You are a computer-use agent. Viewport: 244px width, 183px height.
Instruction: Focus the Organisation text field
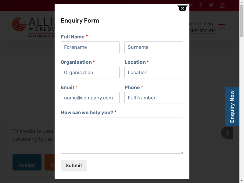90,73
